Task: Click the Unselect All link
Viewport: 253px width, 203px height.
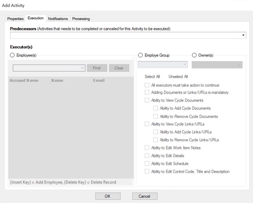Action: [x=178, y=77]
